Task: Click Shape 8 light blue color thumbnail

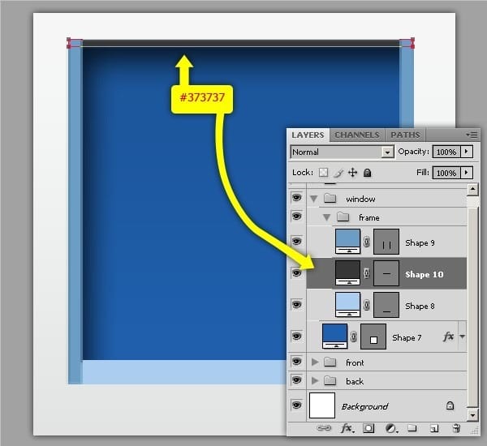Action: tap(348, 305)
